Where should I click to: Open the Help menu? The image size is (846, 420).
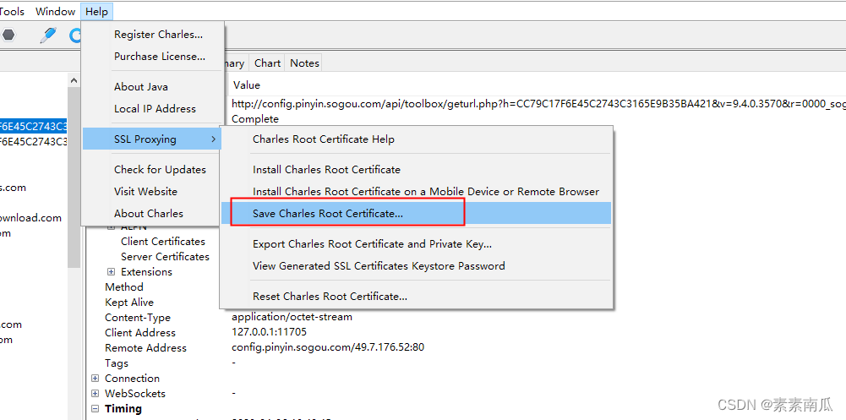tap(96, 11)
